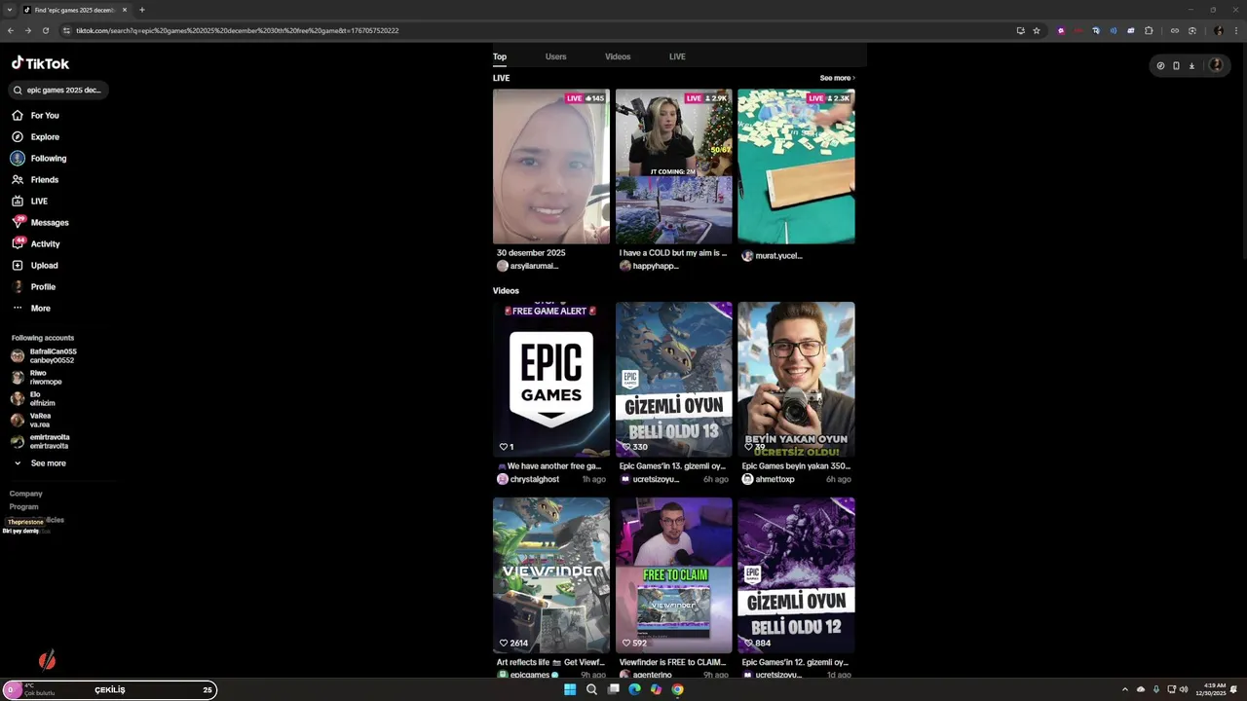This screenshot has width=1247, height=701.
Task: Reload the page
Action: tap(45, 30)
